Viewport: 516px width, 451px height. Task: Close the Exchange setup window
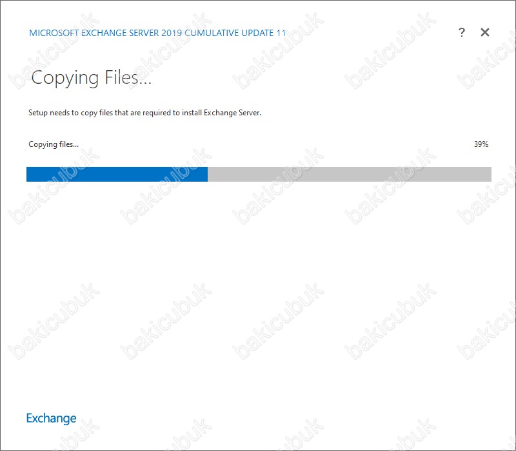pyautogui.click(x=485, y=32)
